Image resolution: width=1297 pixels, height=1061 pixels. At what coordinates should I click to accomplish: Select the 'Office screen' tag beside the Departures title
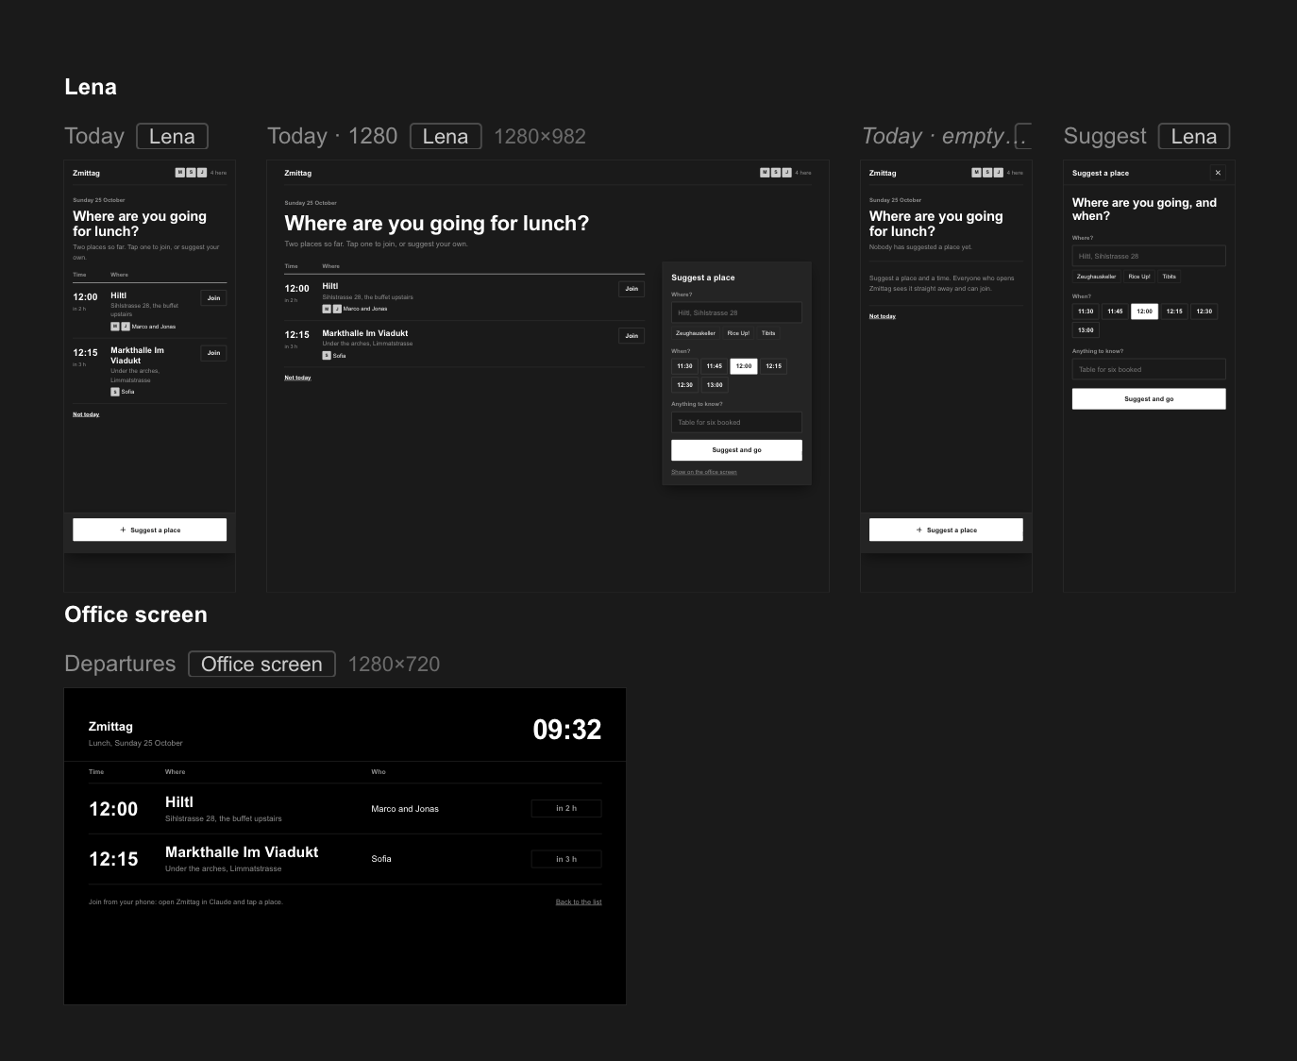point(261,664)
